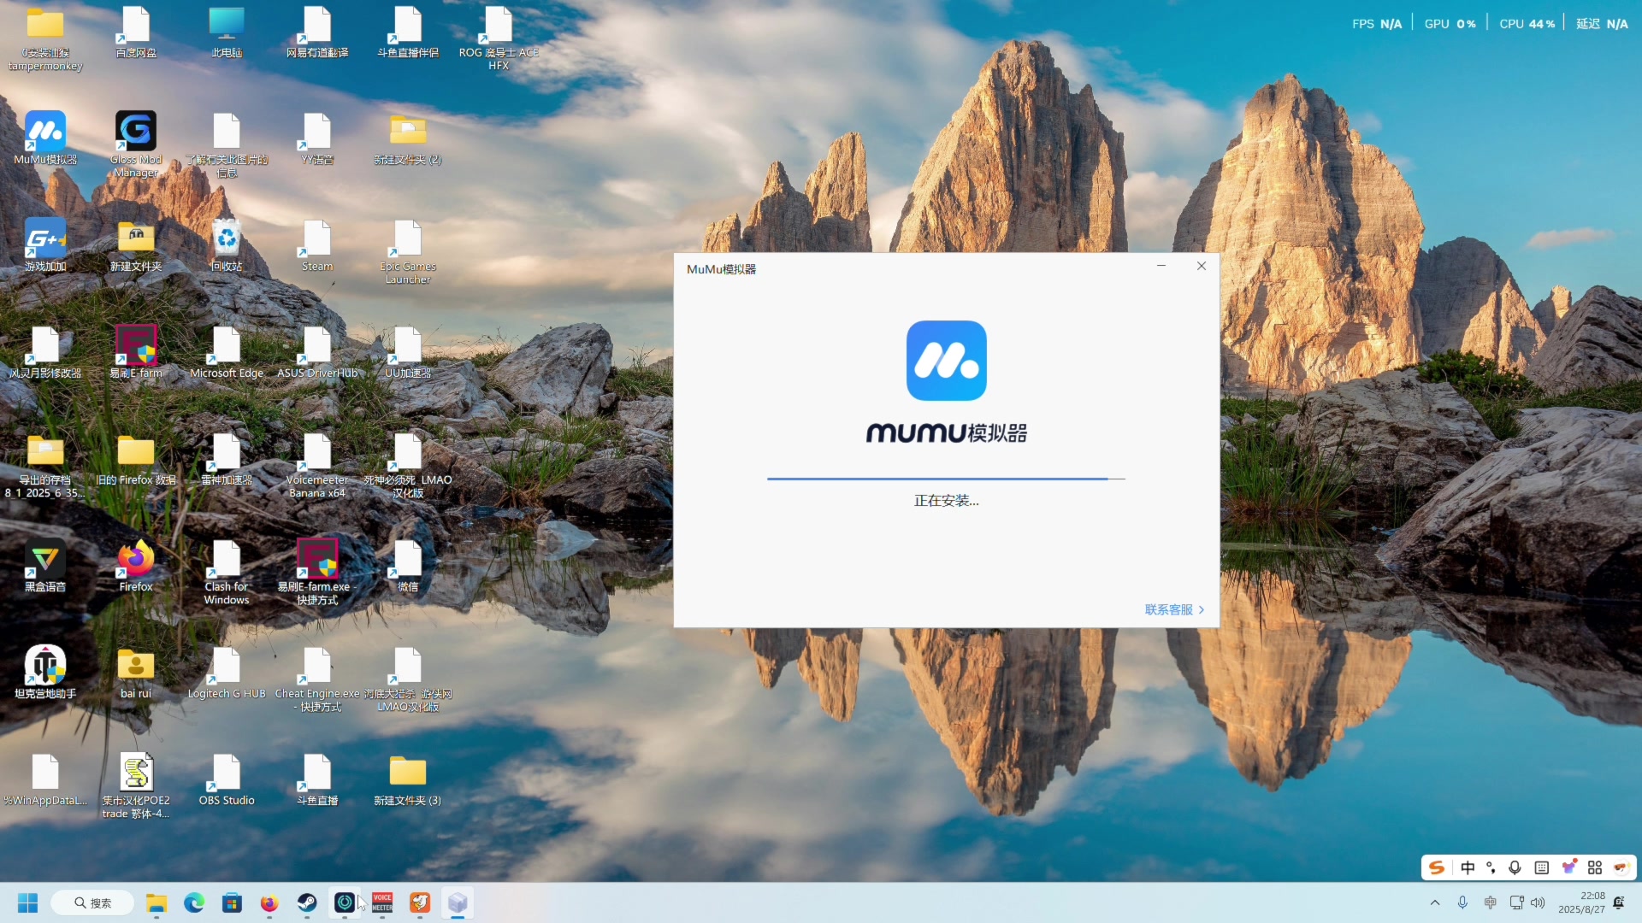Open the 集市汉化POE2 trade script file
Viewport: 1642px width, 923px height.
pyautogui.click(x=136, y=786)
